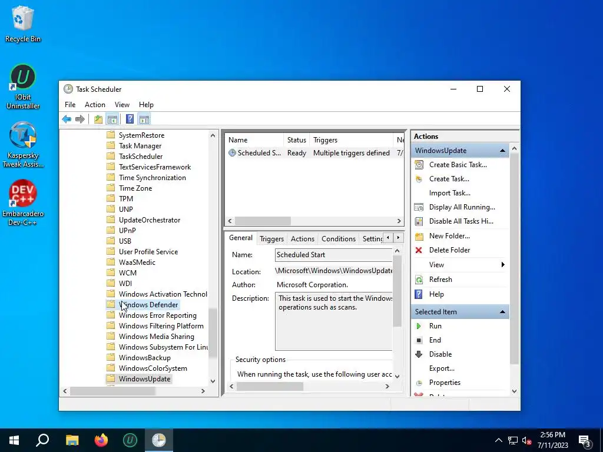Click the task list horizontal scrollbar right arrow

[399, 221]
